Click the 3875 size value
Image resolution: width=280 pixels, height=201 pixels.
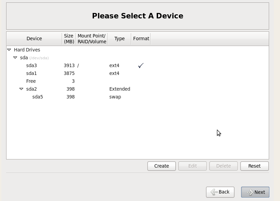tap(69, 74)
